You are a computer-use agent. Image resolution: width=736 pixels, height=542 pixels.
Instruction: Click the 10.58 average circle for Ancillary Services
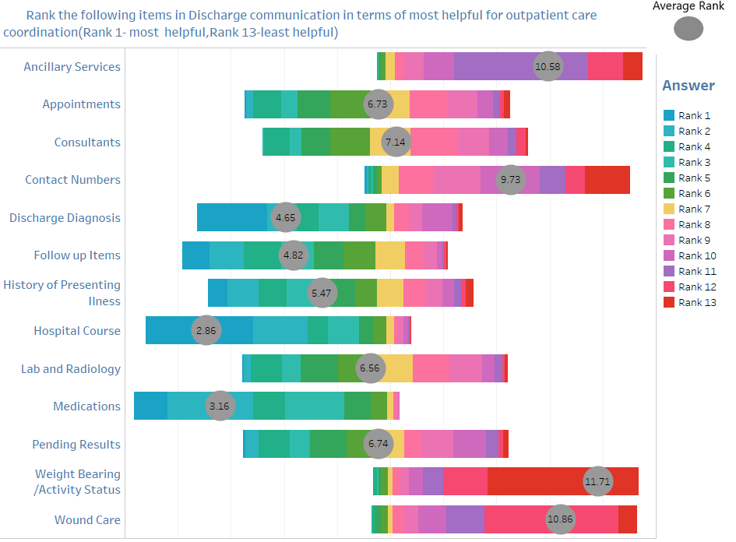click(548, 66)
